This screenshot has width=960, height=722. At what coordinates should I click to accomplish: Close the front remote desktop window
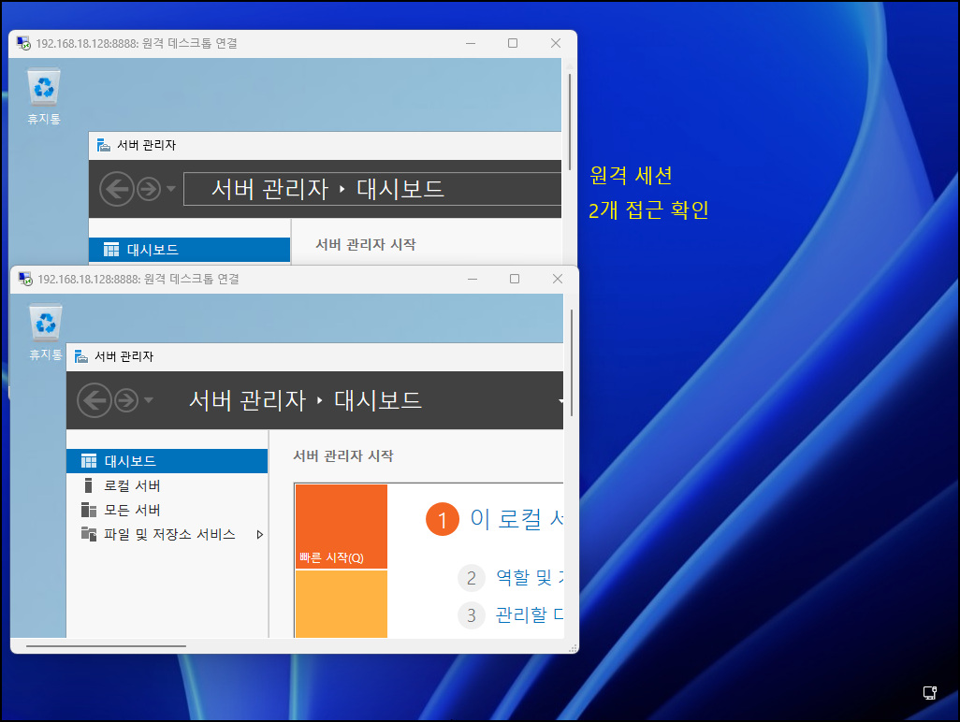point(557,279)
